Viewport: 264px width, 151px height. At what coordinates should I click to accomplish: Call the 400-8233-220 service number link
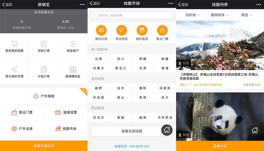pos(139,146)
